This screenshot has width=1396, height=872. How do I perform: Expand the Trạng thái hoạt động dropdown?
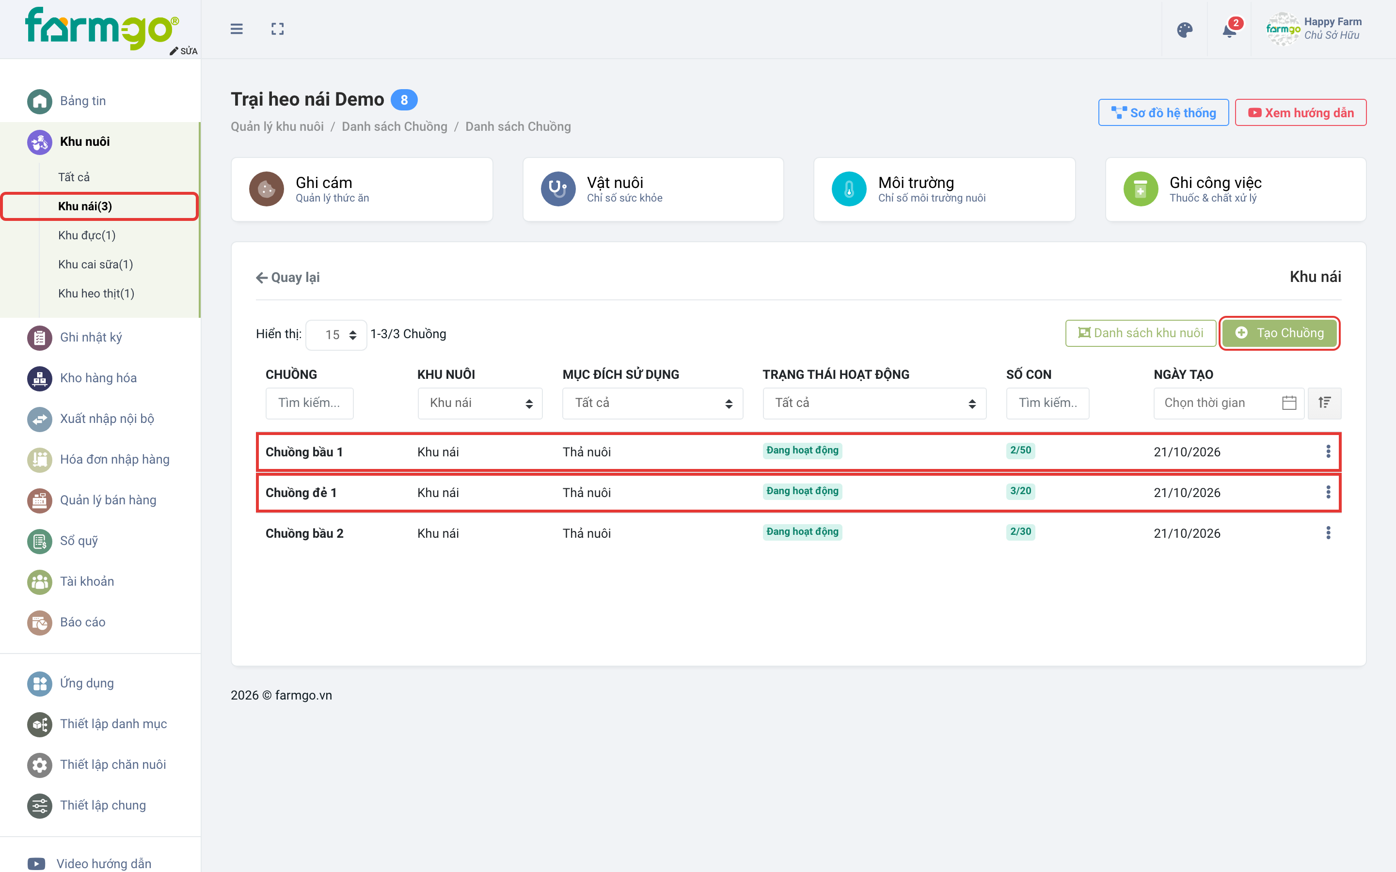tap(874, 403)
